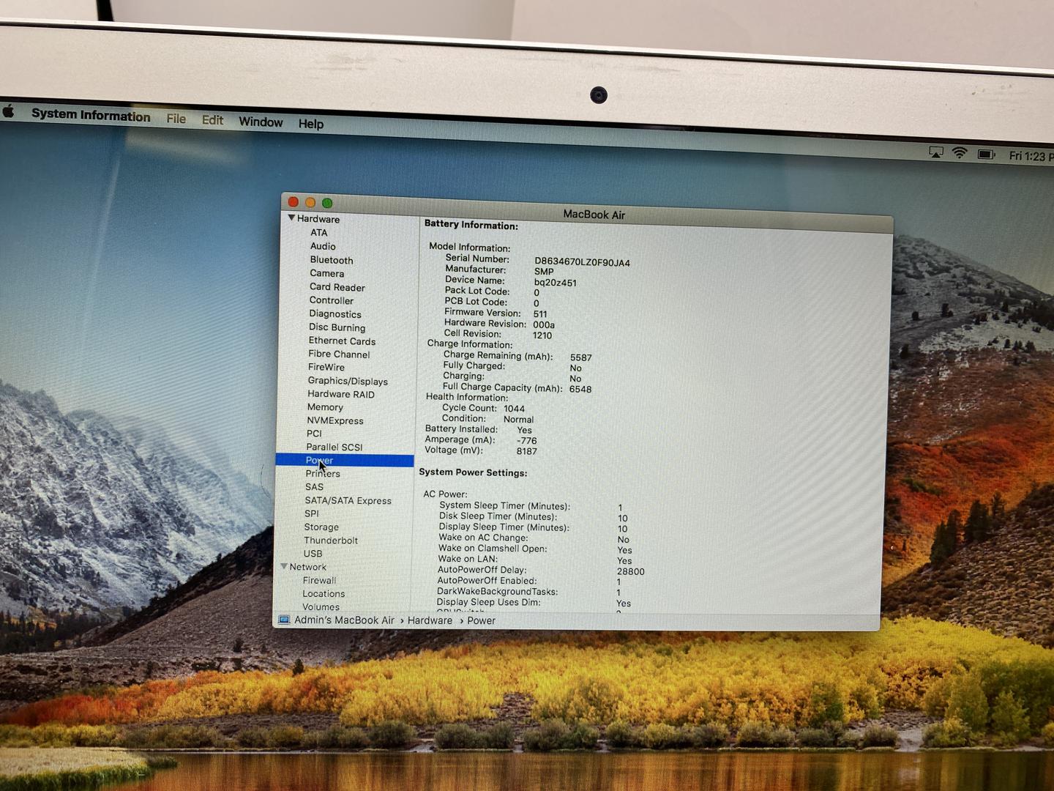Select Storage in the sidebar
The image size is (1054, 791).
tap(321, 527)
